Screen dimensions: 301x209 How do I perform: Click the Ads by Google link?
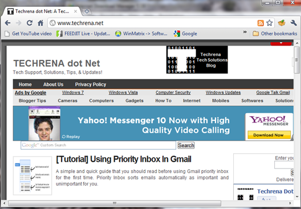[x=31, y=93]
